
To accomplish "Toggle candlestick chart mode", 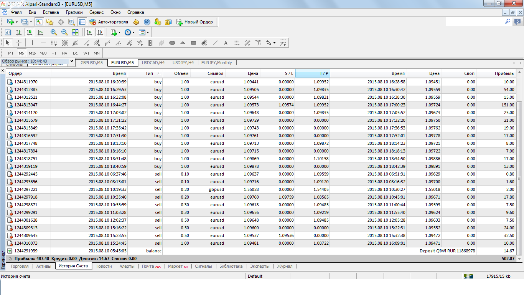I will tap(29, 33).
